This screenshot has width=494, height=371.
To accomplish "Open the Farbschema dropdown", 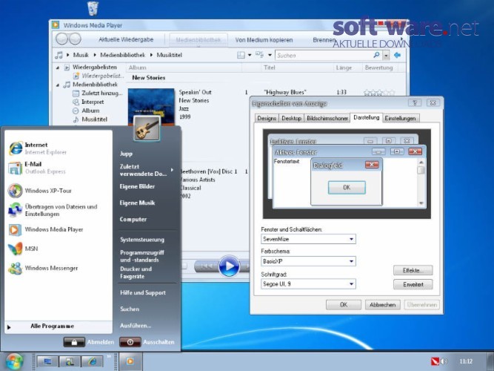I will (x=351, y=261).
